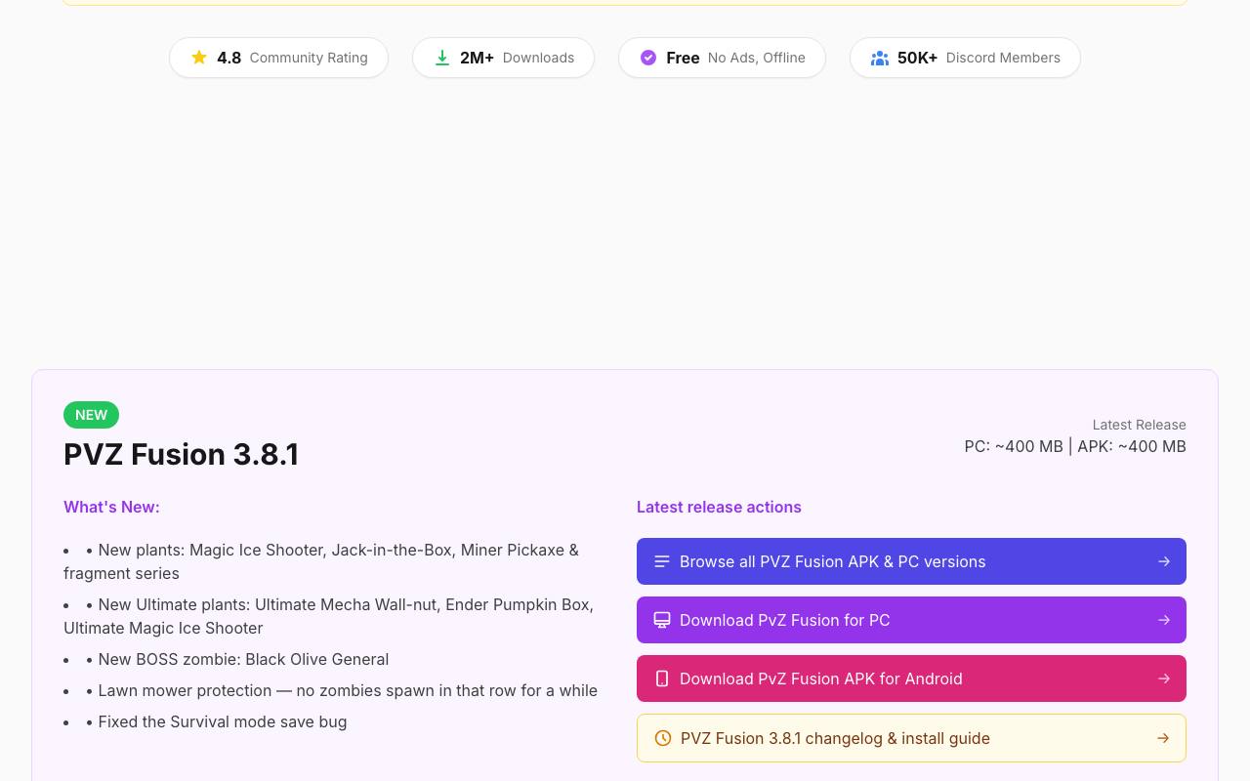The width and height of the screenshot is (1250, 781).
Task: Click the Free No Ads, Offline badge
Action: click(x=722, y=58)
